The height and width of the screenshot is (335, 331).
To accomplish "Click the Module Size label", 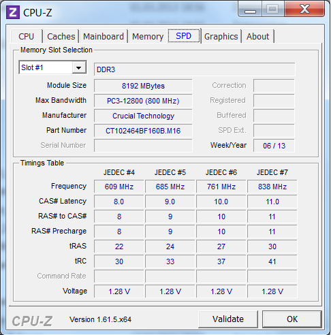I will [67, 85].
